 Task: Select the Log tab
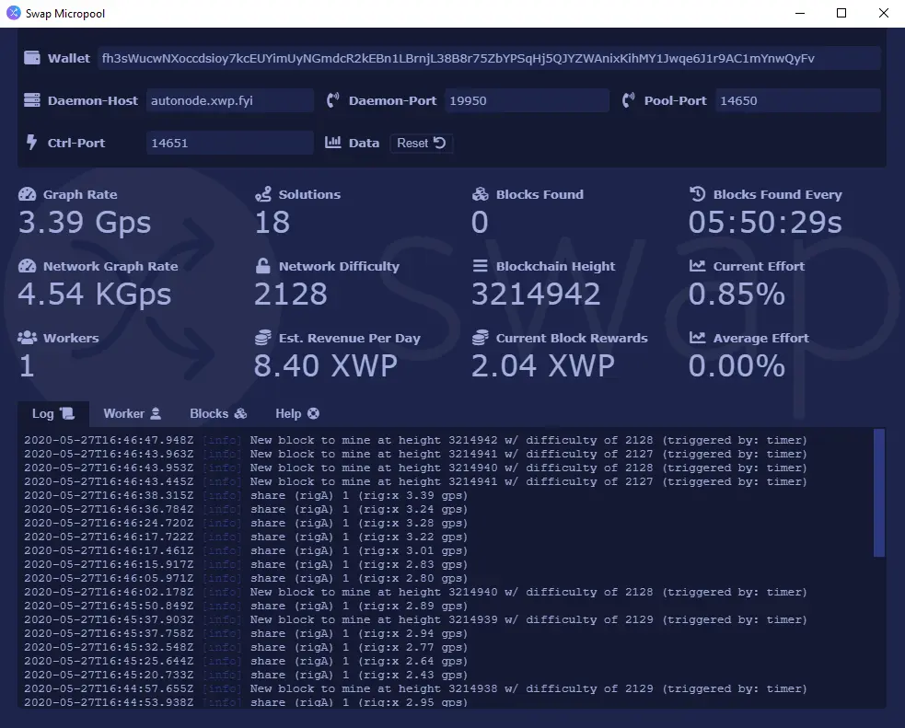[52, 414]
